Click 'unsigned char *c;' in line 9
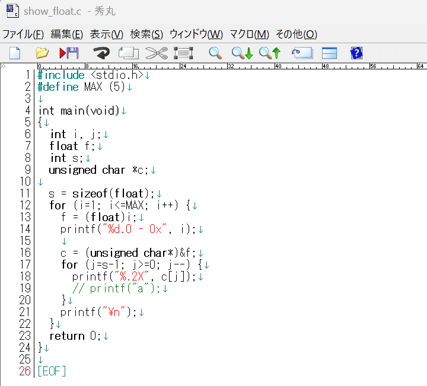Viewport: 427px width, 386px height. 98,170
